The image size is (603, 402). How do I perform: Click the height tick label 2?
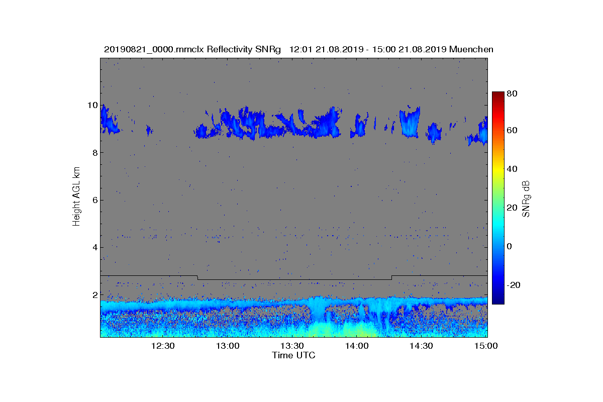click(x=95, y=294)
